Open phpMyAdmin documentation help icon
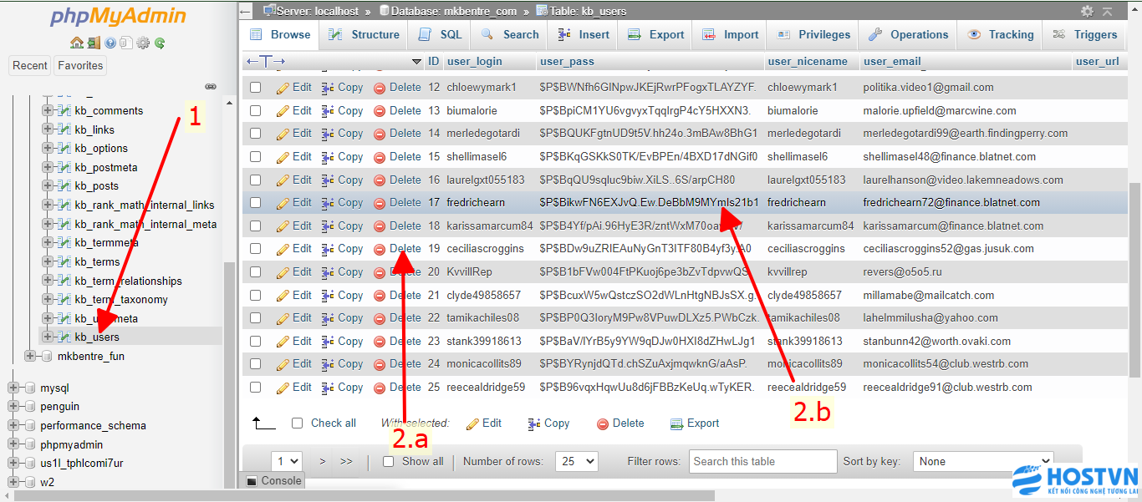This screenshot has width=1142, height=502. point(110,43)
